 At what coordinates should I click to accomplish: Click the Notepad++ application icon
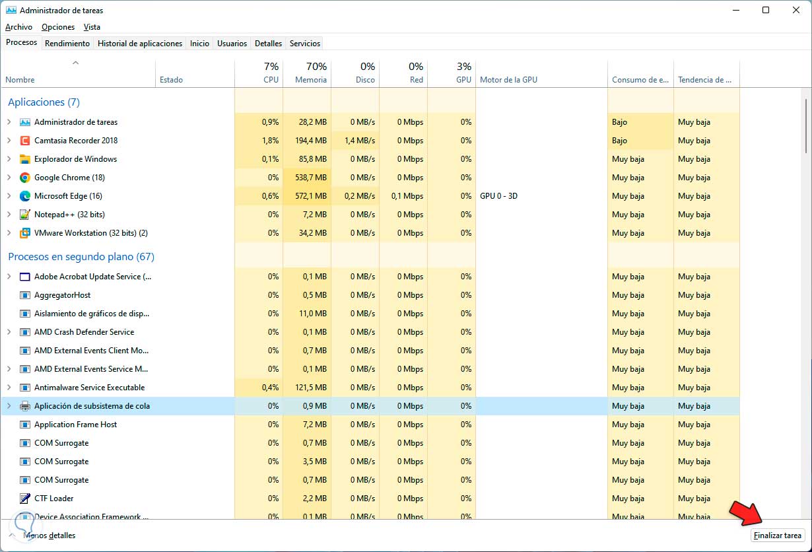coord(25,215)
